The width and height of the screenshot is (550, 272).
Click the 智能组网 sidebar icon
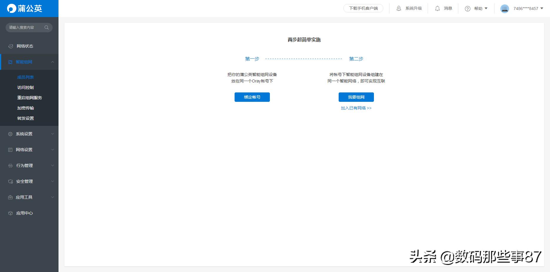pyautogui.click(x=10, y=62)
